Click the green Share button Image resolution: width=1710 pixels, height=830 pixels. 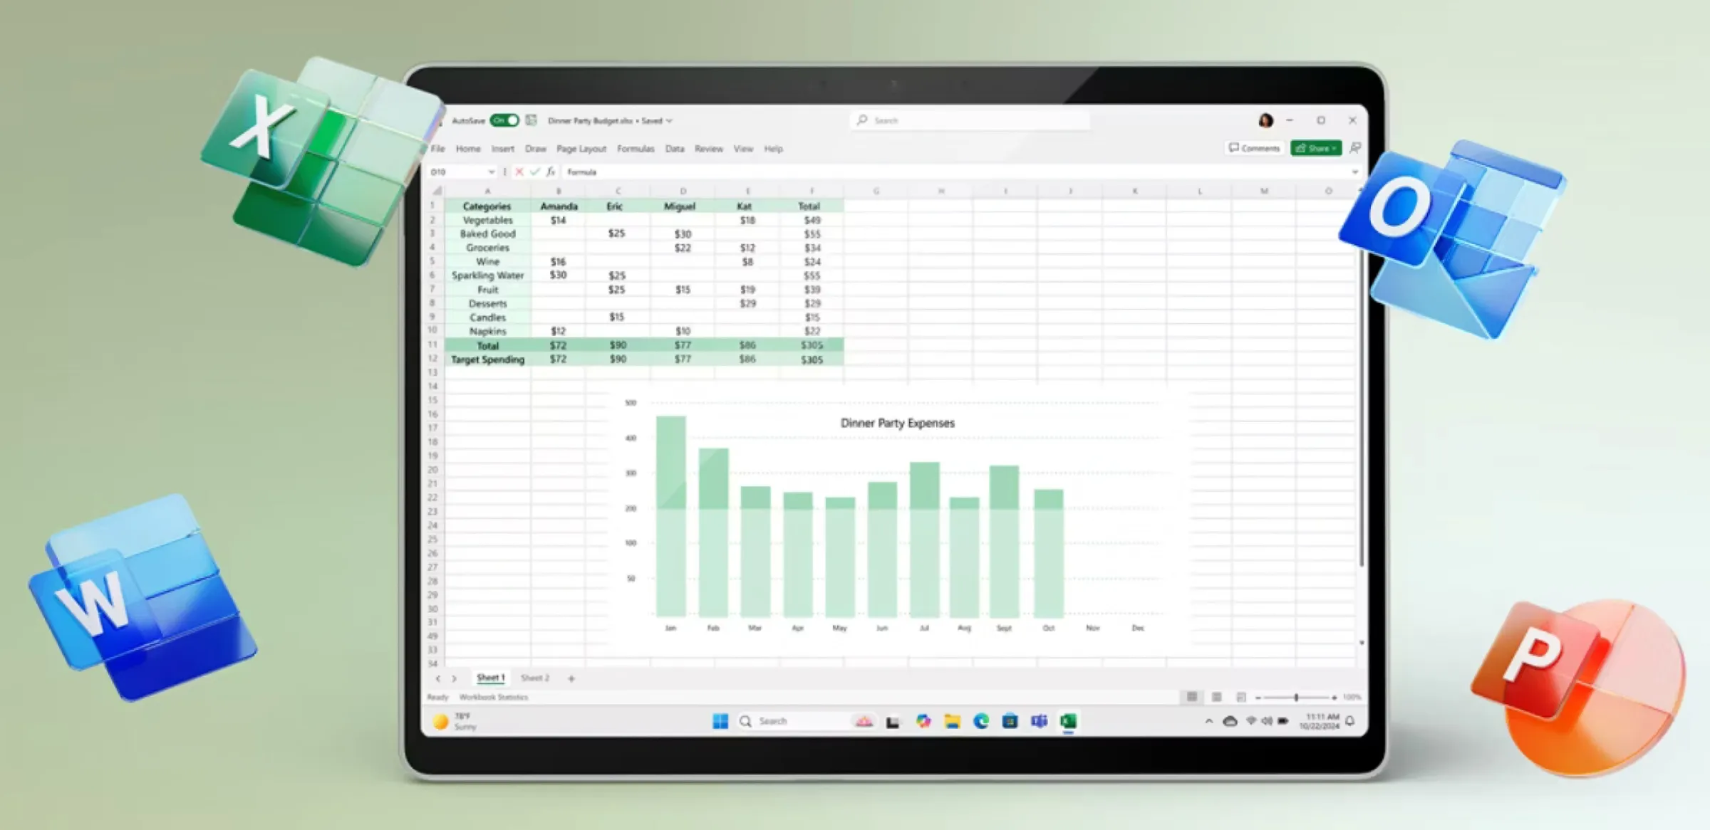[x=1316, y=148]
